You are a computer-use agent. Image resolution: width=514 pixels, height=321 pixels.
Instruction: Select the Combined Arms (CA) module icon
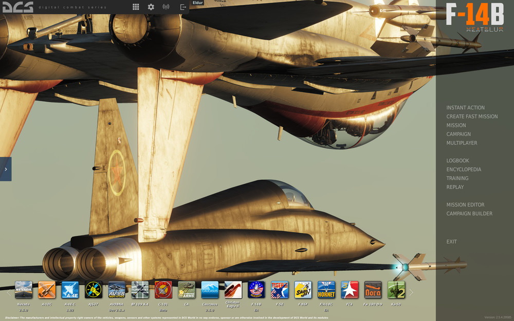click(x=187, y=290)
